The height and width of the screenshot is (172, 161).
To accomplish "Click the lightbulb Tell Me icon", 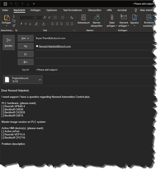I will coord(136,10).
